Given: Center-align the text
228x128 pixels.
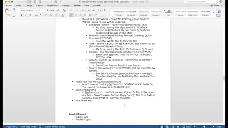Looking at the screenshot, I should point(76,15).
